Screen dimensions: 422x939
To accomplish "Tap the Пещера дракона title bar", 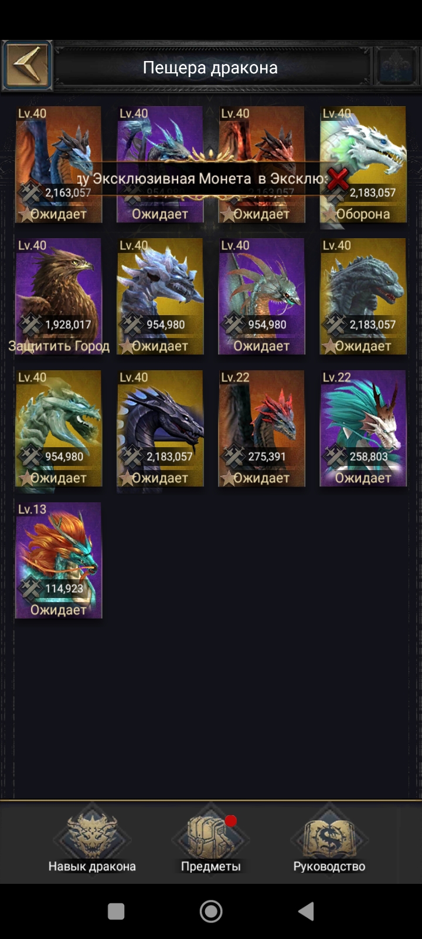I will coord(210,67).
